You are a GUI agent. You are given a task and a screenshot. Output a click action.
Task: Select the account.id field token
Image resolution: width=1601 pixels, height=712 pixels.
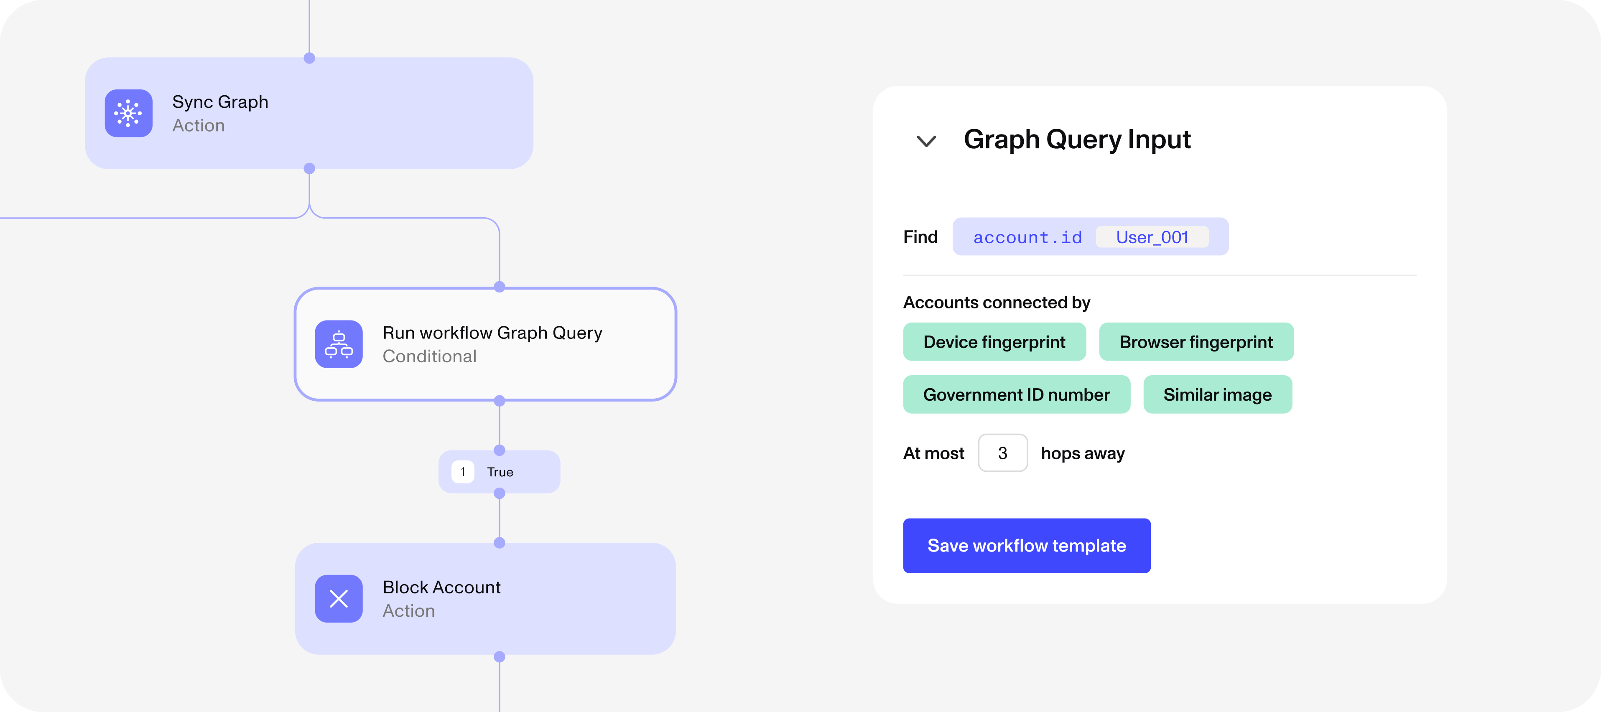pyautogui.click(x=1027, y=237)
